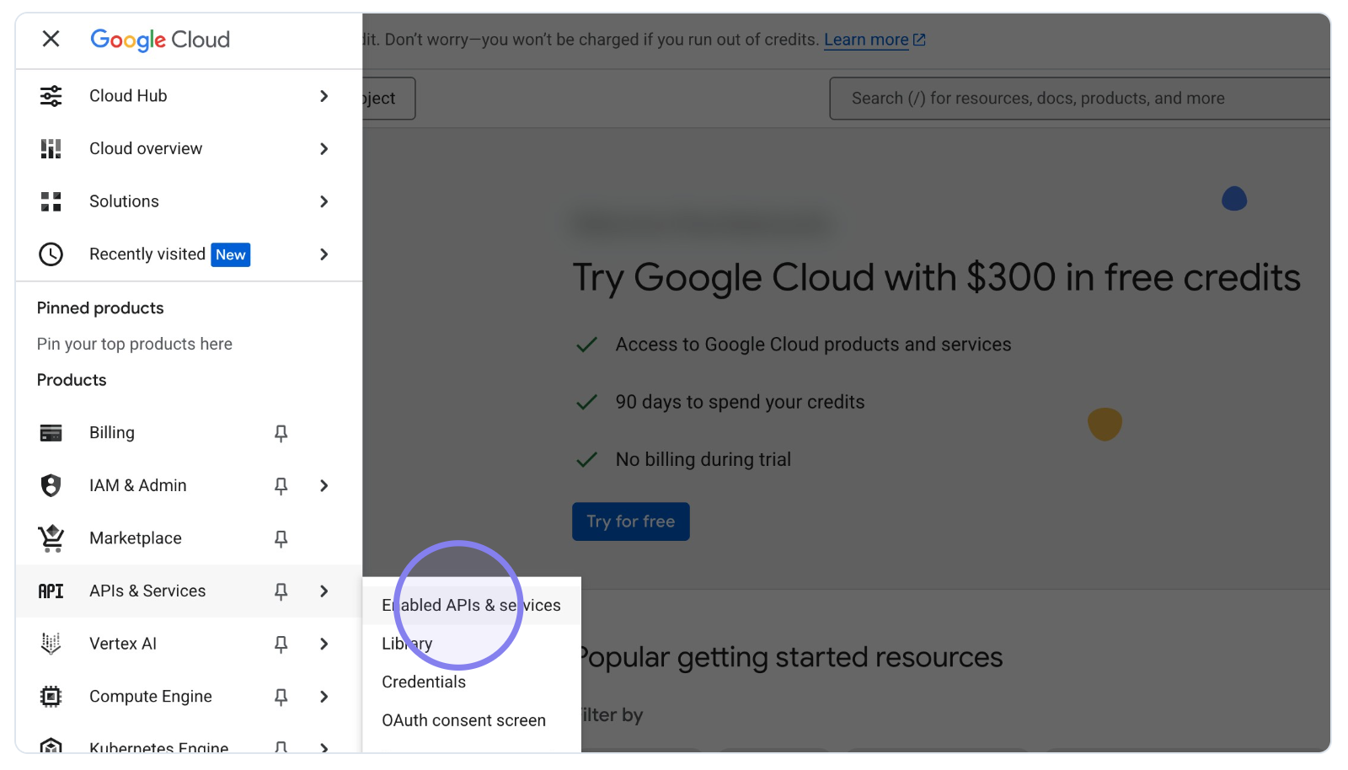Screen dimensions: 1348x770
Task: Pin Vertex AI to pinned products
Action: [x=281, y=644]
